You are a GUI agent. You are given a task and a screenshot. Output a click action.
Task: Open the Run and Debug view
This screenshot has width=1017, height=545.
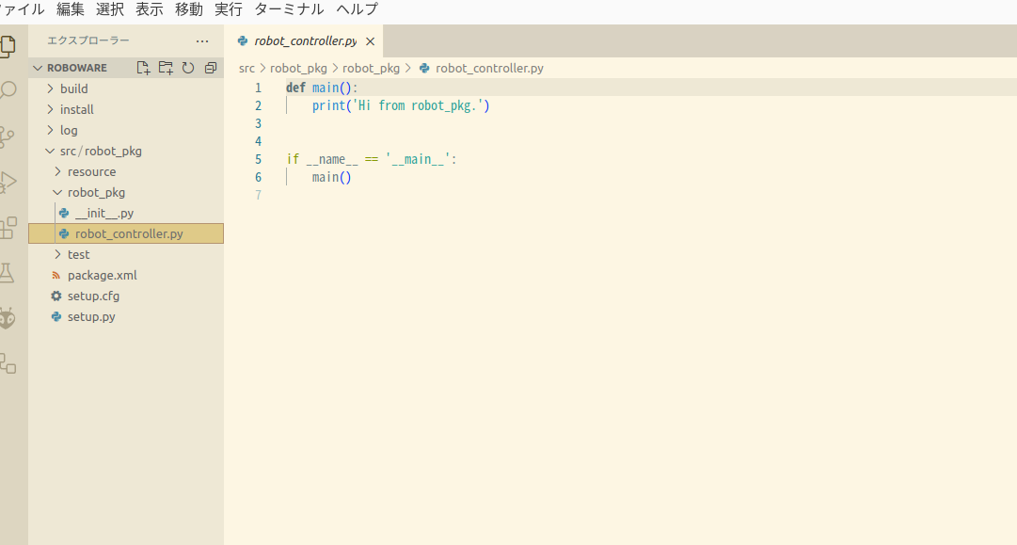tap(8, 182)
